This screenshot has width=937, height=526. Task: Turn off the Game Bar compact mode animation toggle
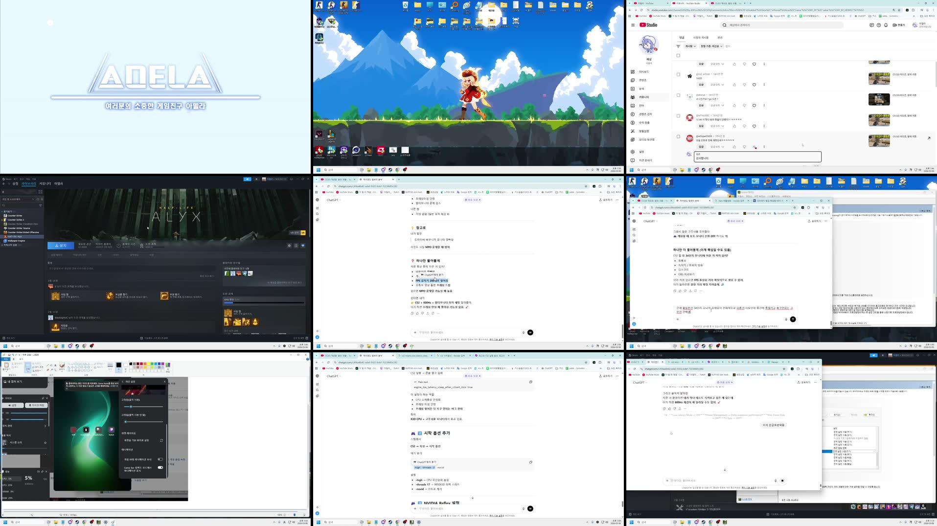tap(160, 468)
